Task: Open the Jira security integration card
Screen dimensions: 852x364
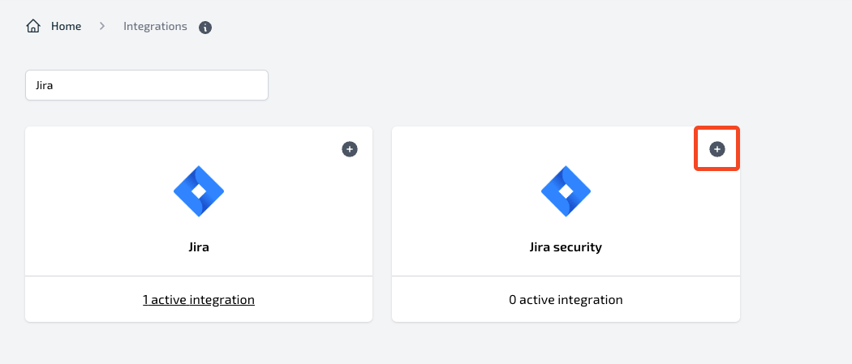Action: click(566, 201)
